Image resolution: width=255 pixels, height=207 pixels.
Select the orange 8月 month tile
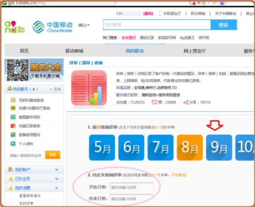[x=190, y=147]
